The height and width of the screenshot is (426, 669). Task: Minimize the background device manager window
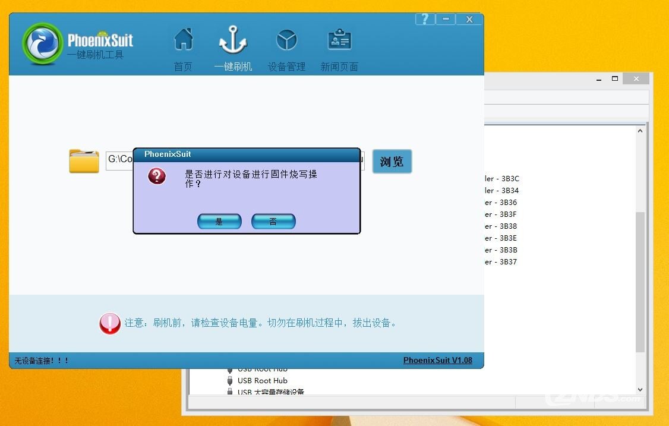pyautogui.click(x=599, y=79)
